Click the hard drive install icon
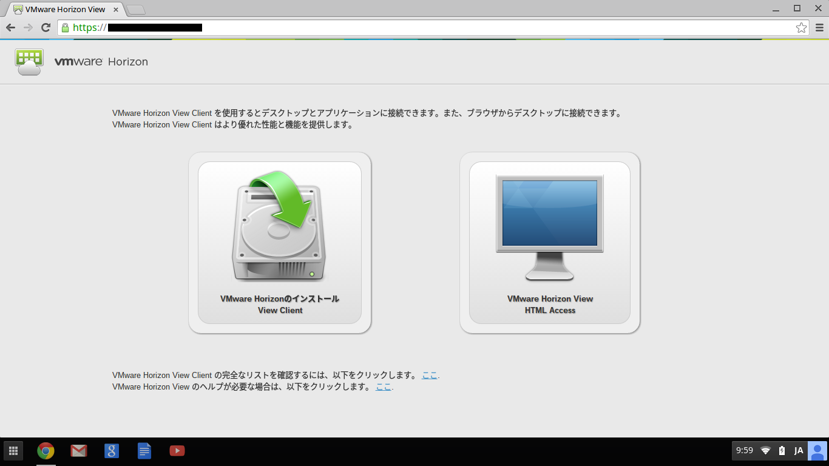 pos(280,226)
